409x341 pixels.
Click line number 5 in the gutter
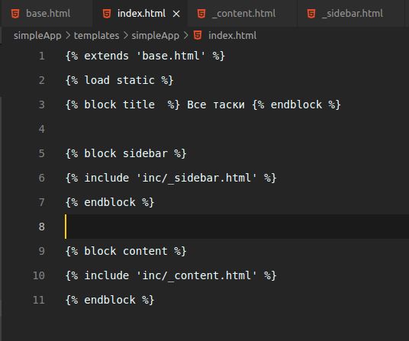(42, 153)
